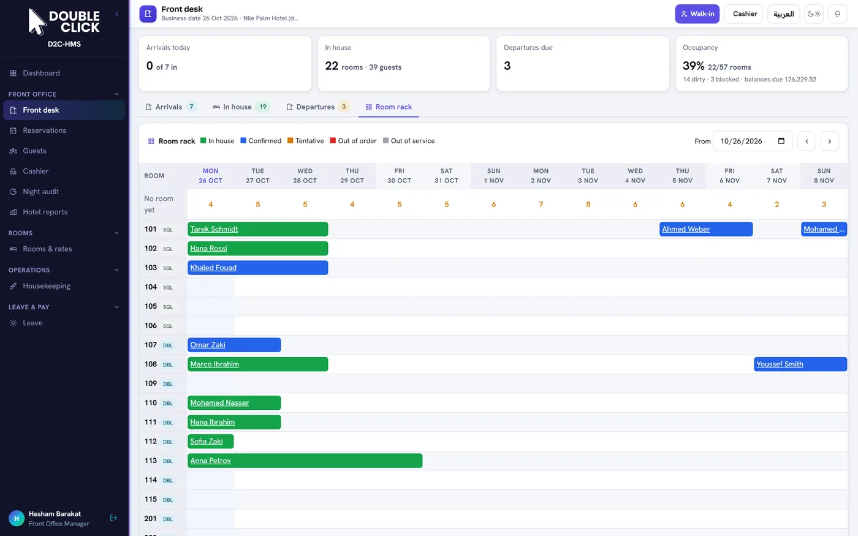
Task: Click the Rooms & rates bed icon
Action: tap(13, 249)
